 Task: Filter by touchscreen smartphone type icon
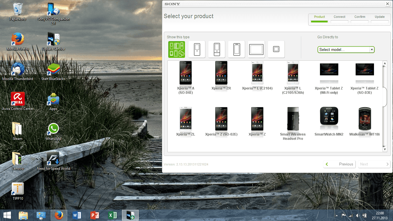[x=236, y=49]
